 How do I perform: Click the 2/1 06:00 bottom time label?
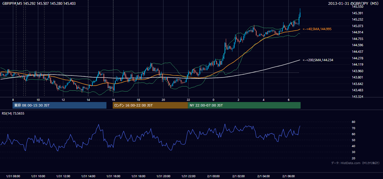(x=288, y=176)
